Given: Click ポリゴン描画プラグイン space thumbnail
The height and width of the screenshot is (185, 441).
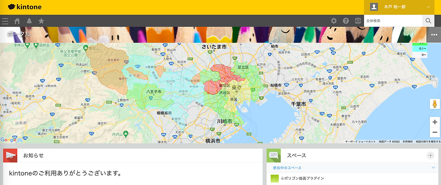Looking at the screenshot, I should click(274, 178).
